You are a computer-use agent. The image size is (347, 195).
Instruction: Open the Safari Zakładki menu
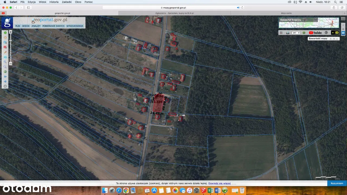pos(67,2)
